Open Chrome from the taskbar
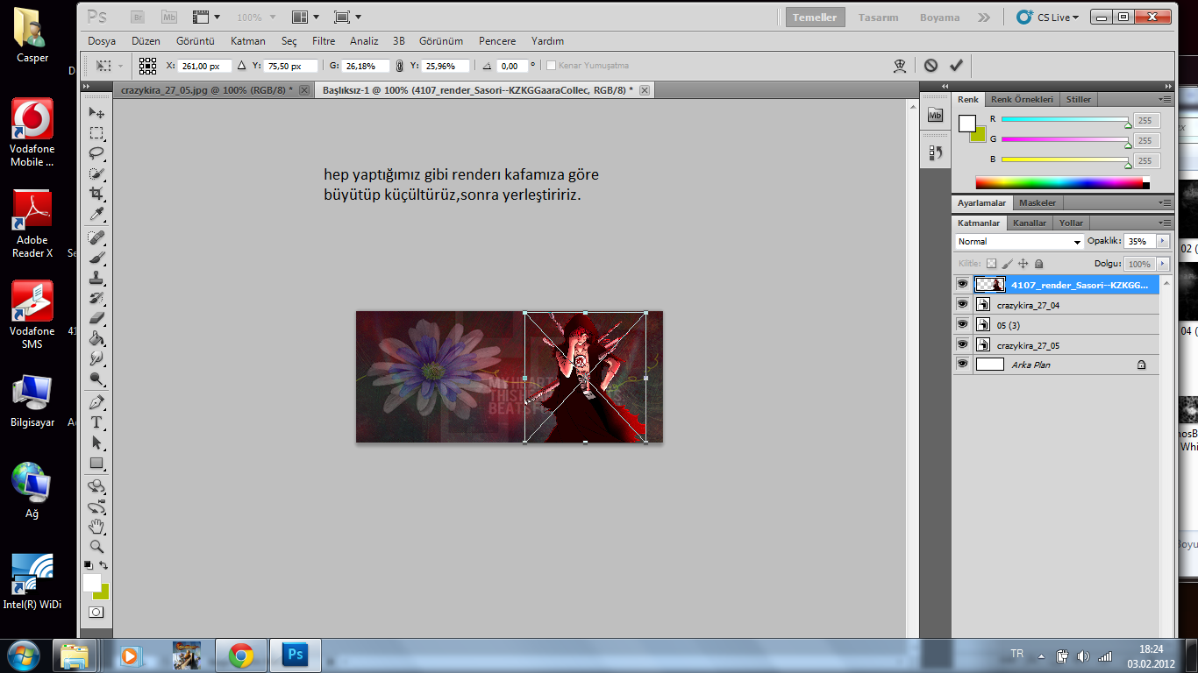The width and height of the screenshot is (1198, 673). pos(241,655)
